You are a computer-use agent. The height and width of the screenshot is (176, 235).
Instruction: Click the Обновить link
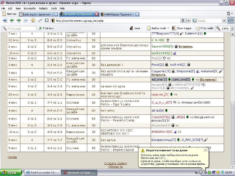point(115,167)
